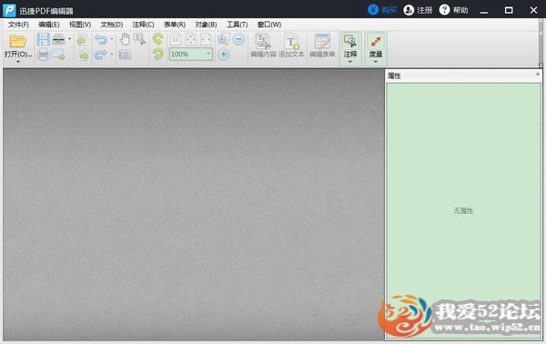The width and height of the screenshot is (546, 344).
Task: Click the 度量 measure tool icon
Action: (376, 42)
